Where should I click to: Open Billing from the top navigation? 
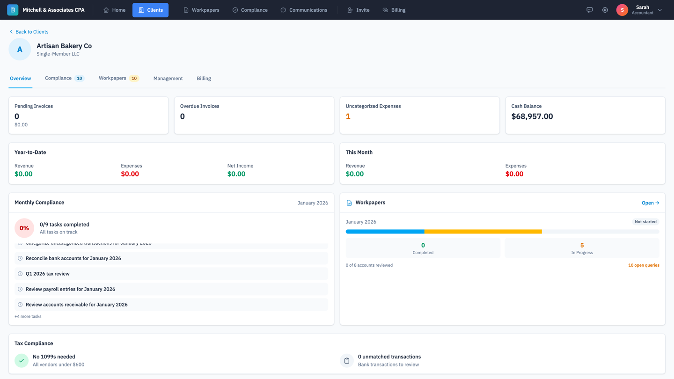tap(384, 10)
